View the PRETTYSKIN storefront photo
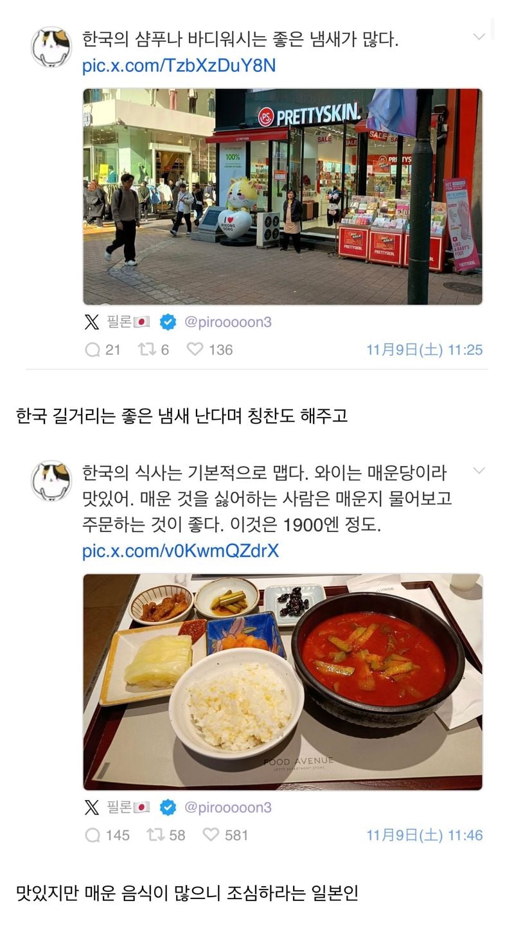The image size is (514, 928). point(283,197)
